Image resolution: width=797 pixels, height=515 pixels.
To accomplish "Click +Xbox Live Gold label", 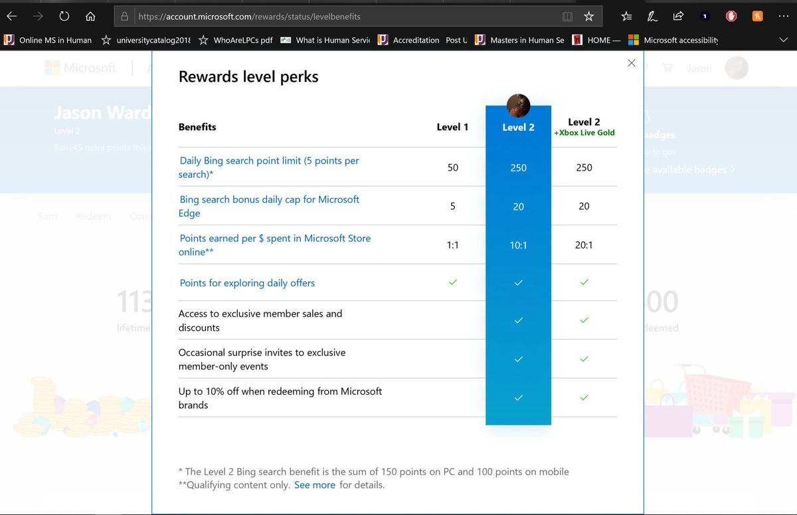I will click(x=584, y=133).
